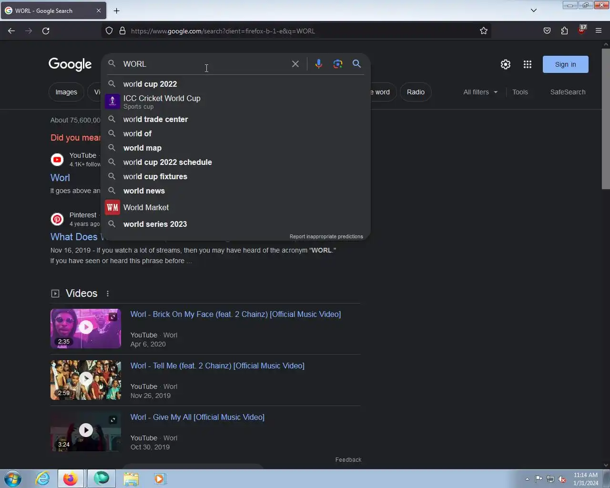Select suggestion world cup 2022
Screen dimensions: 610x488
pyautogui.click(x=236, y=84)
